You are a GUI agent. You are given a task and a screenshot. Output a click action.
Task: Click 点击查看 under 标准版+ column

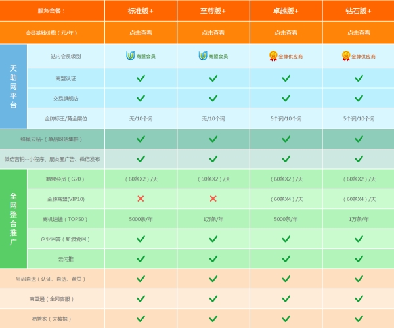pyautogui.click(x=141, y=33)
